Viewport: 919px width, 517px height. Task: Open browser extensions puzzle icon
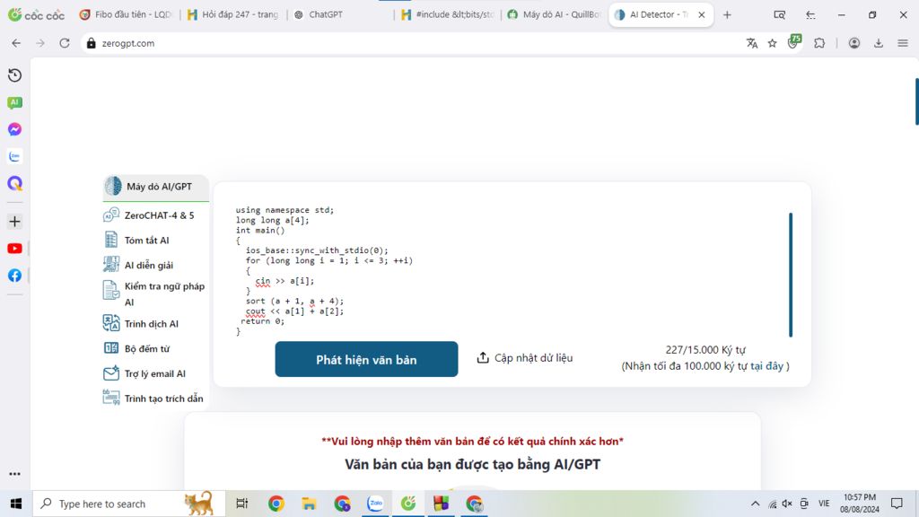819,43
